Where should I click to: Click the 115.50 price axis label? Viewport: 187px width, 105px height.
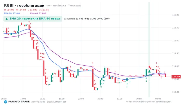[x=176, y=28]
